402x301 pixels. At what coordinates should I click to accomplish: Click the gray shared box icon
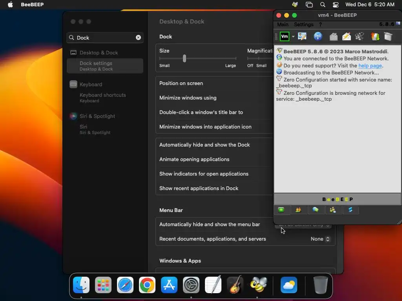pos(388,36)
